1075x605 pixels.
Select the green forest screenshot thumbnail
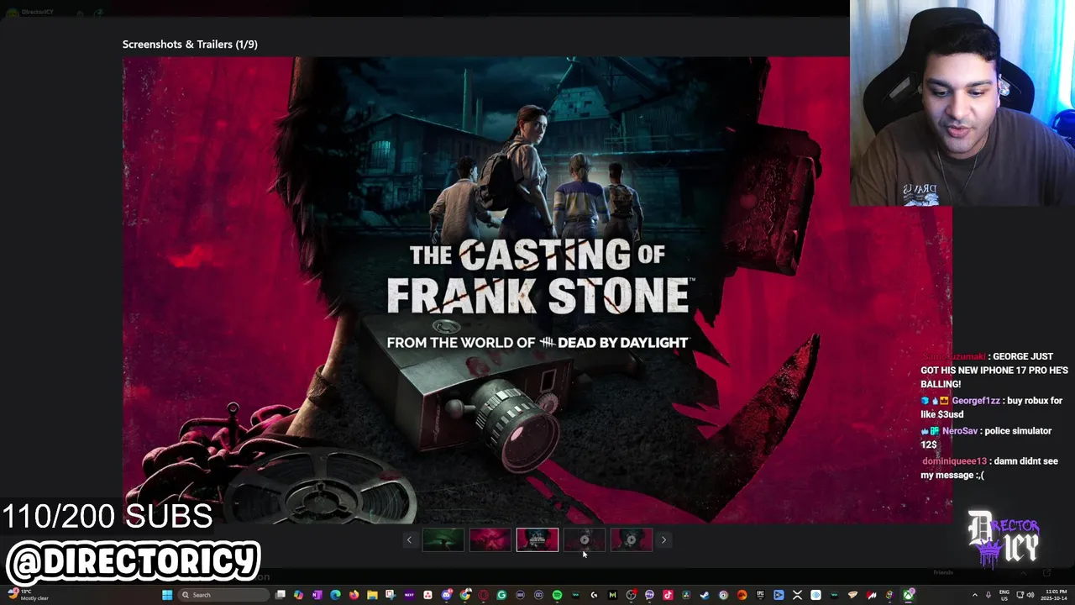click(x=443, y=539)
